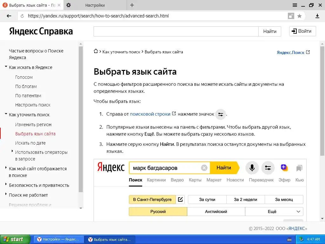Click the Войти login button
325x244 pixels.
[x=302, y=31]
